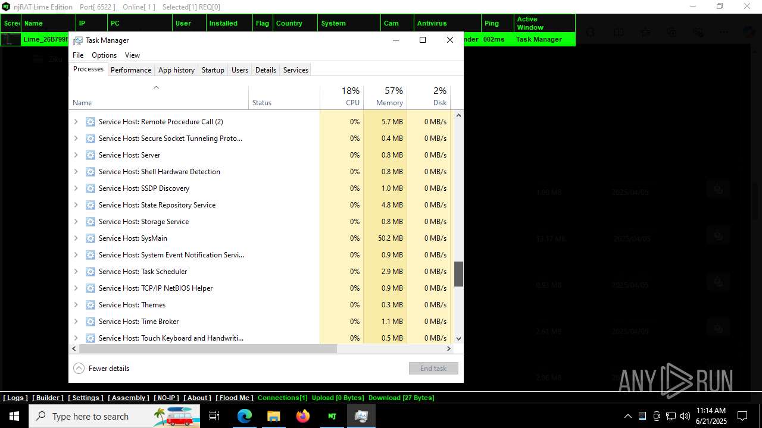Click scroll down arrow of process list
The height and width of the screenshot is (428, 762).
coord(458,338)
